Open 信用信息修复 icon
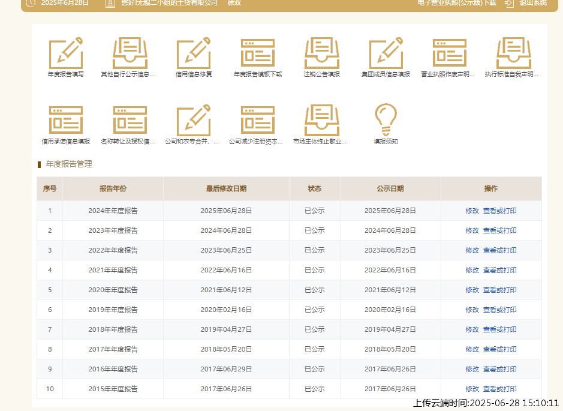 pos(194,53)
